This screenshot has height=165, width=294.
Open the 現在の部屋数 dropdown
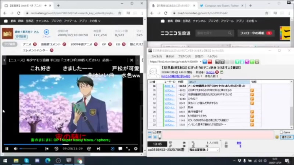[204, 150]
